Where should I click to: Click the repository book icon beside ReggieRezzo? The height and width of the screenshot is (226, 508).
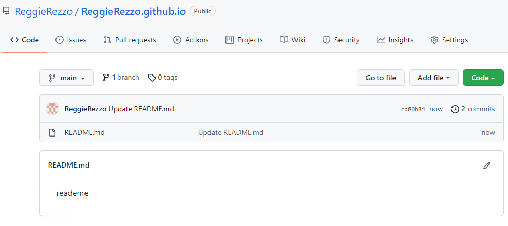[x=6, y=11]
